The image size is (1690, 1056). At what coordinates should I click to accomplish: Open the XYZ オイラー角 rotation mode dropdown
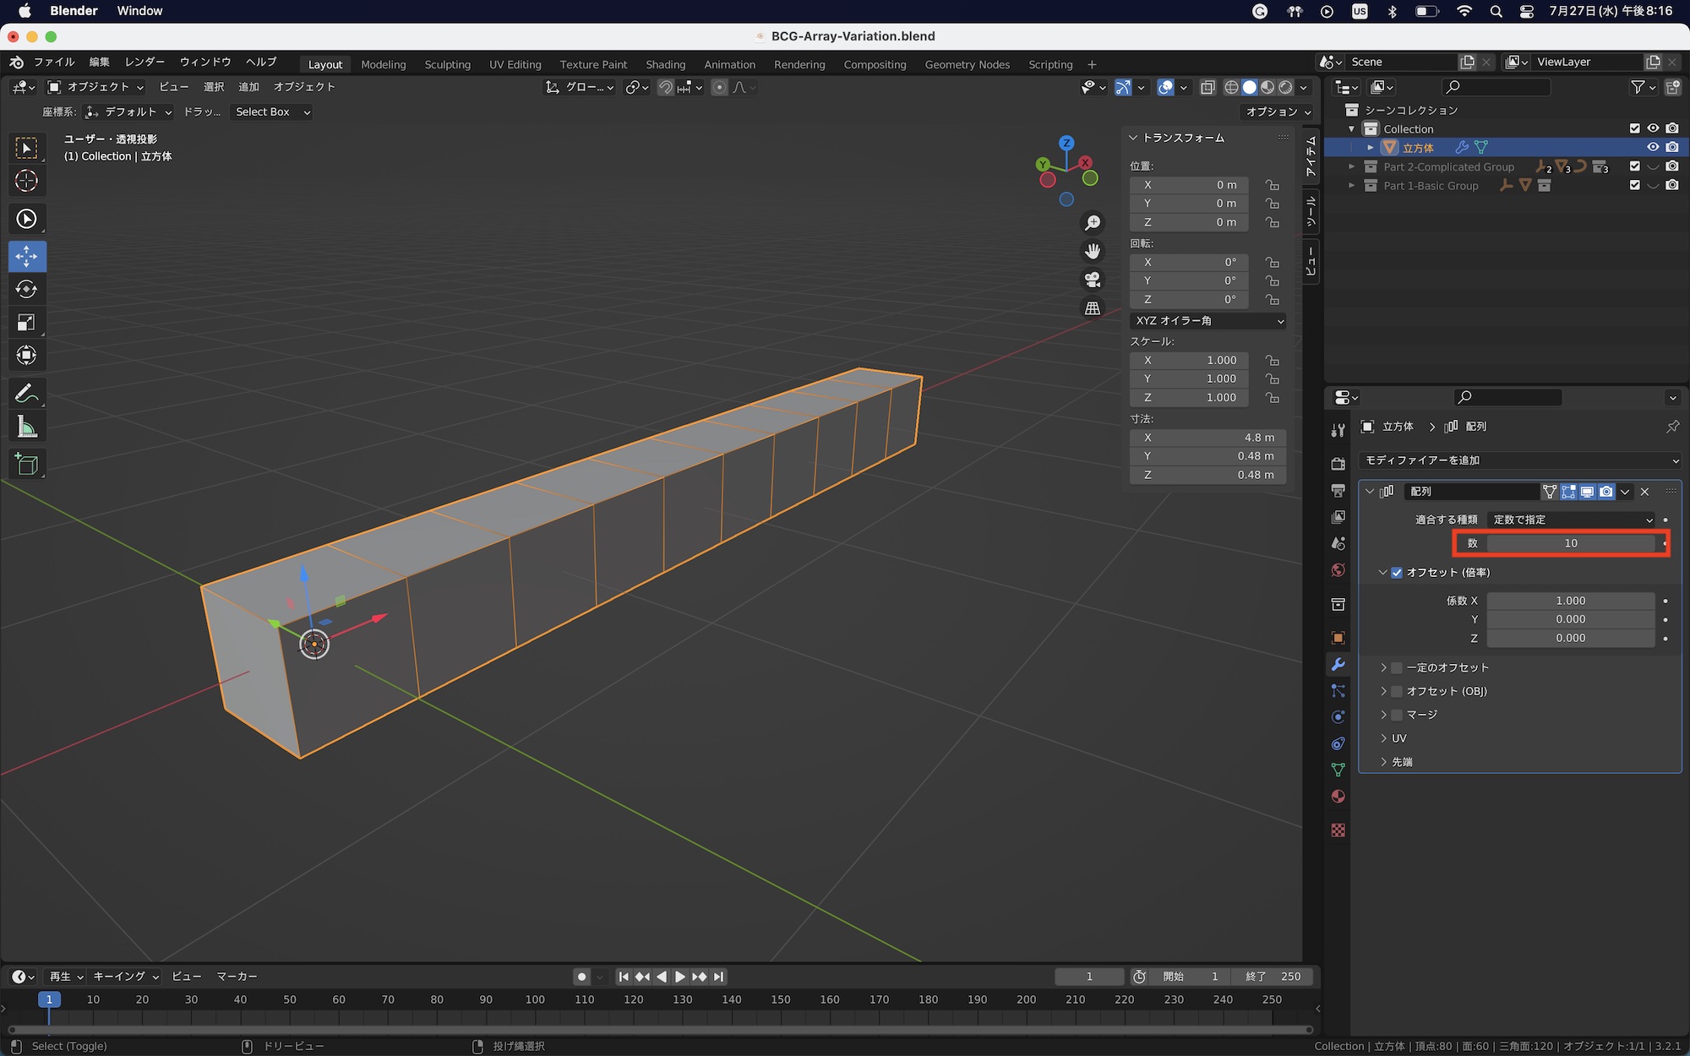1208,321
